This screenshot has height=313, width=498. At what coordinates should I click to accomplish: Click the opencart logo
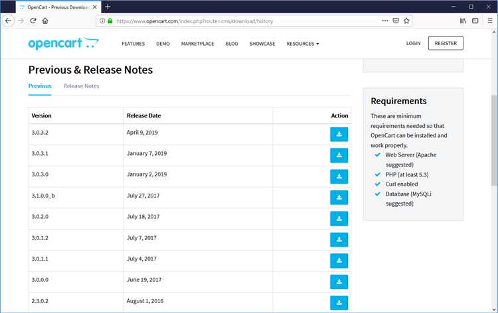tap(64, 44)
